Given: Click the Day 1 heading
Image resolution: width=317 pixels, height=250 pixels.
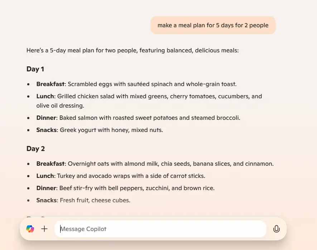Looking at the screenshot, I should (x=35, y=69).
